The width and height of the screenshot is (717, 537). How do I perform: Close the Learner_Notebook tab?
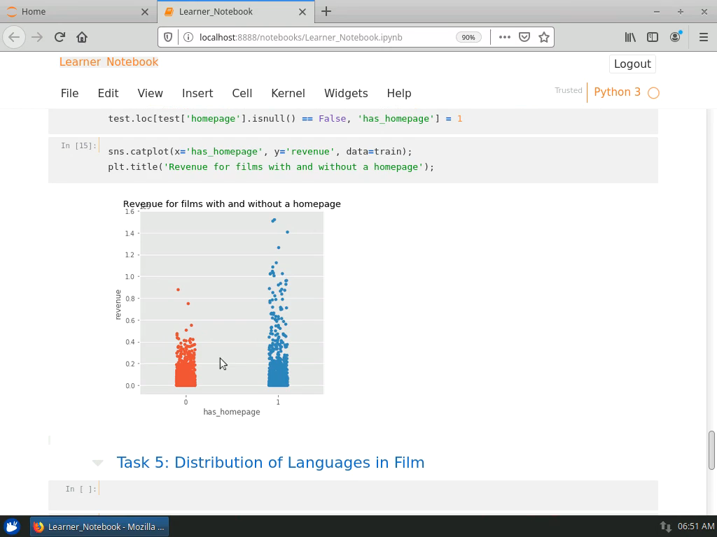point(302,12)
